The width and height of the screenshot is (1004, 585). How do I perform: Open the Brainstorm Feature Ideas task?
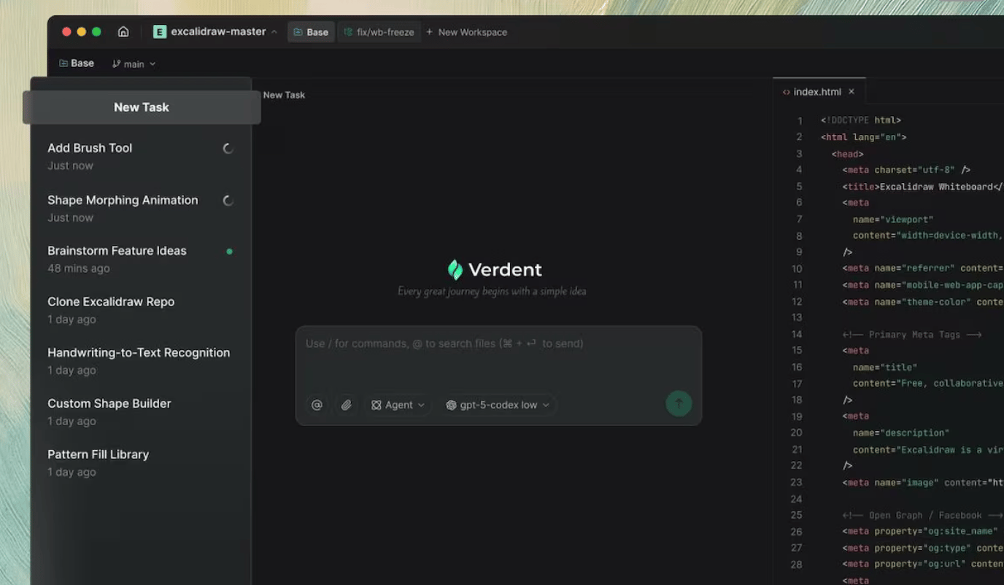[x=141, y=259]
